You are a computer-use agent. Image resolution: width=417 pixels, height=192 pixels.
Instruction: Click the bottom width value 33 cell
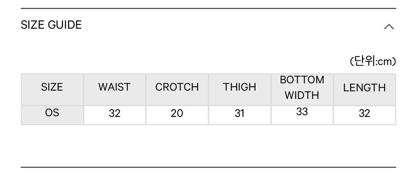coord(302,115)
